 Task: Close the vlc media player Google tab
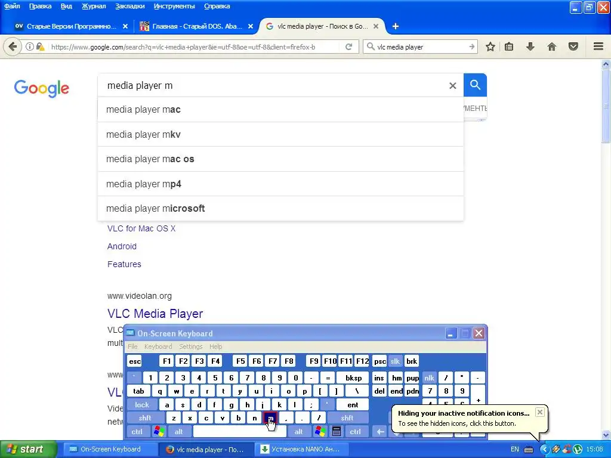click(376, 26)
